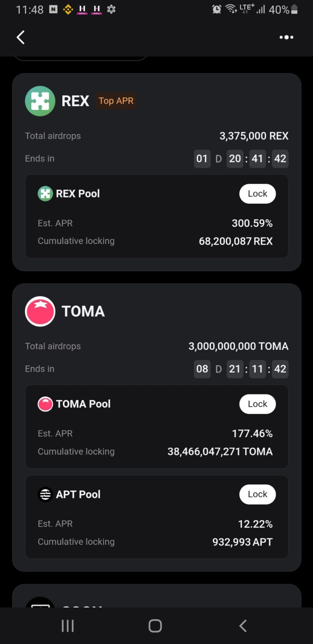
Task: Tap the battery indicator in status bar
Action: pos(294,9)
